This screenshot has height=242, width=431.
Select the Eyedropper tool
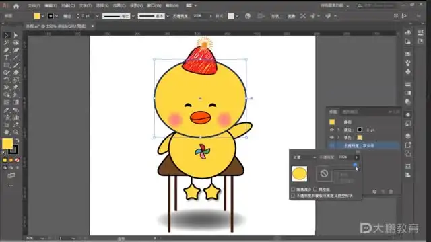tap(7, 110)
